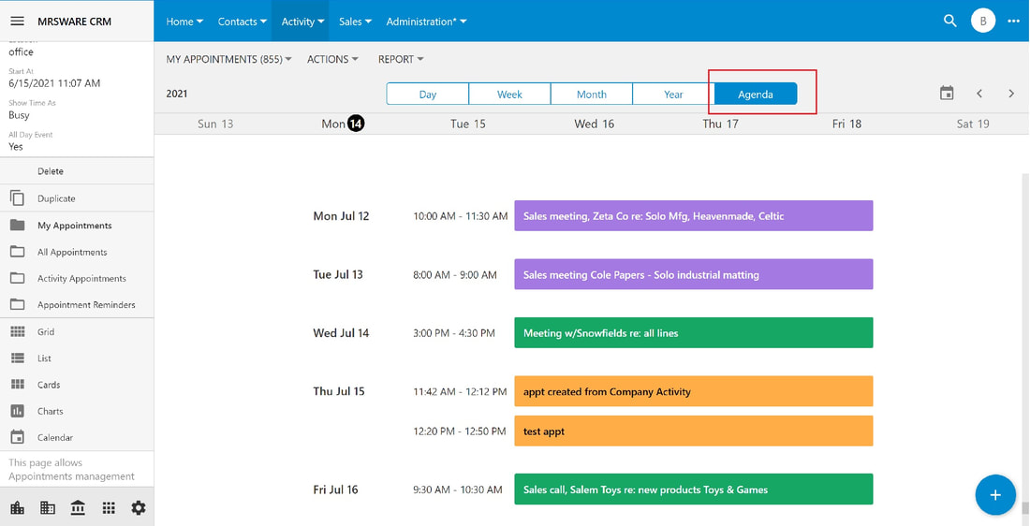Click the user avatar B
This screenshot has height=526, width=1030.
[982, 21]
